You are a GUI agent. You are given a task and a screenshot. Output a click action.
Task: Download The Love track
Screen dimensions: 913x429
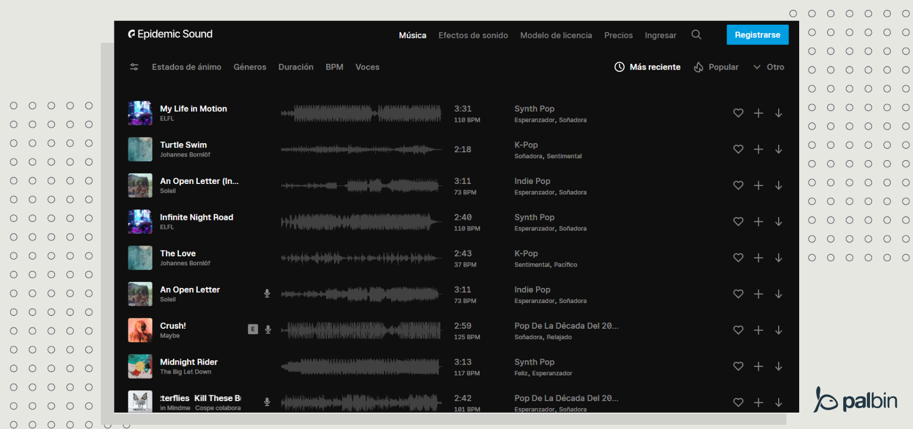pyautogui.click(x=778, y=258)
